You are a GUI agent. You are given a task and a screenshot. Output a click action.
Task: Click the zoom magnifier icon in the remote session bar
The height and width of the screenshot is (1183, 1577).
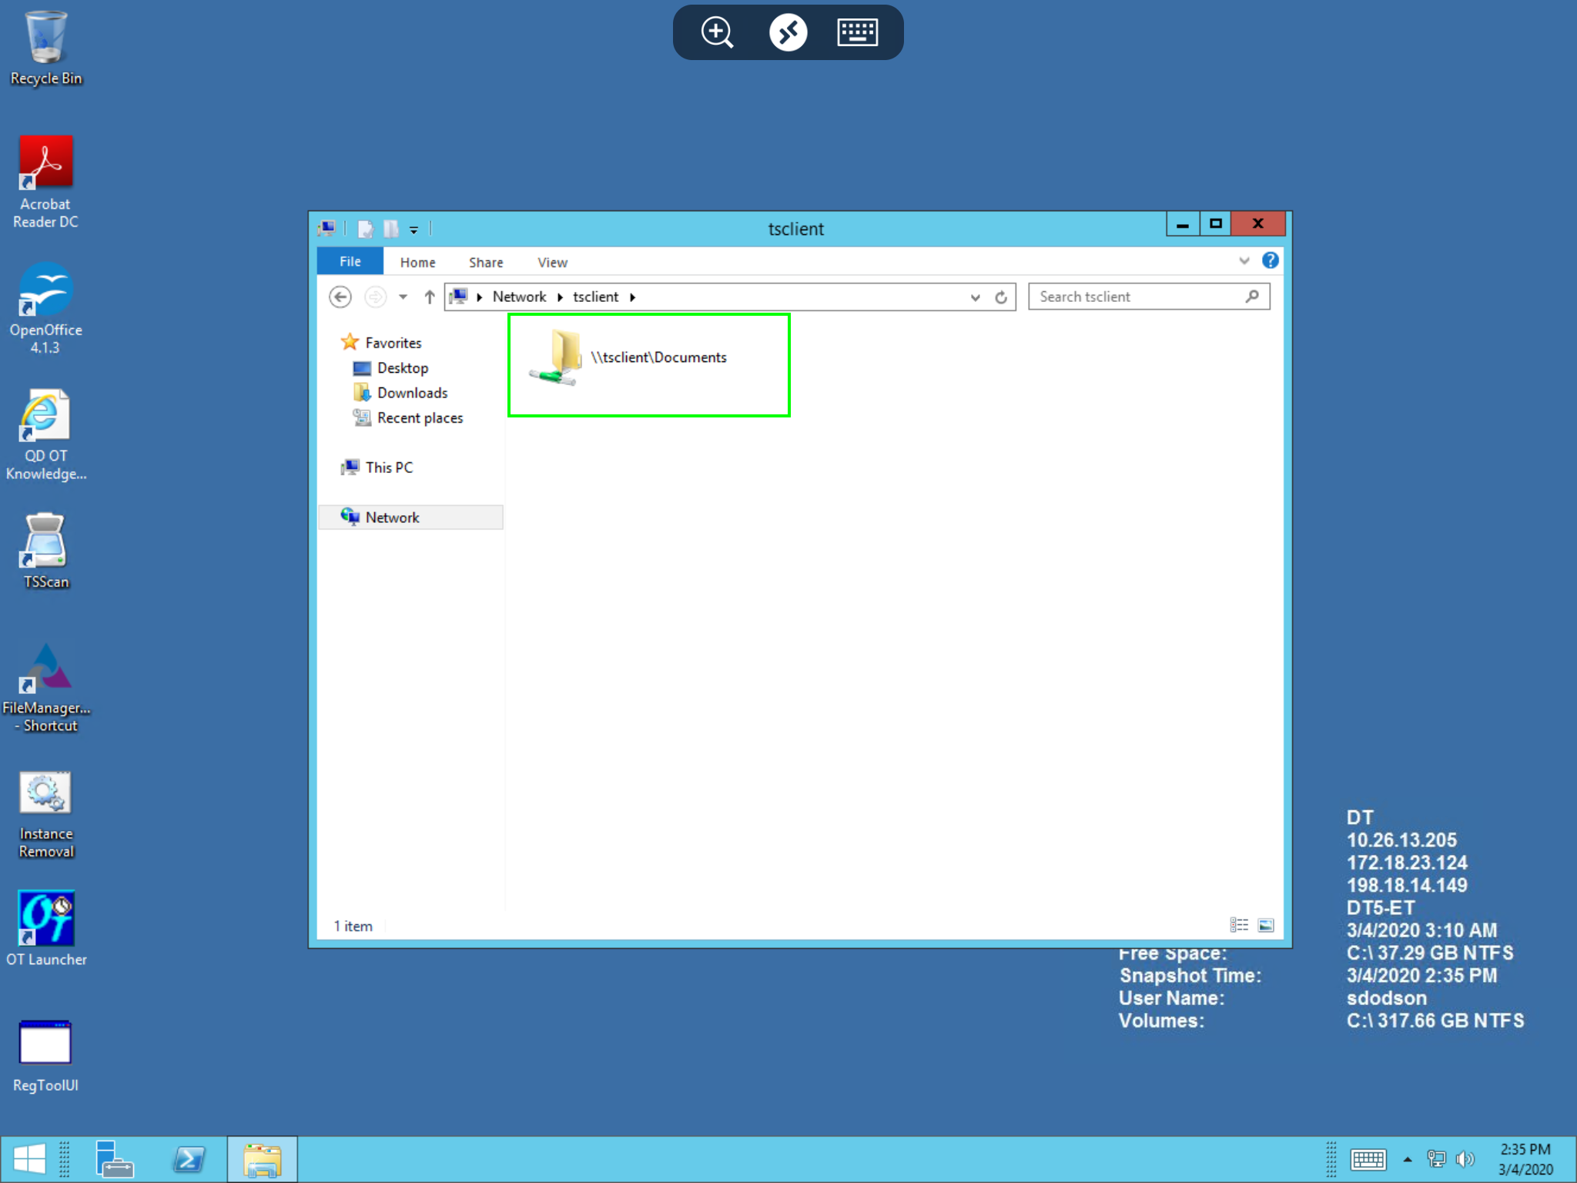coord(717,32)
